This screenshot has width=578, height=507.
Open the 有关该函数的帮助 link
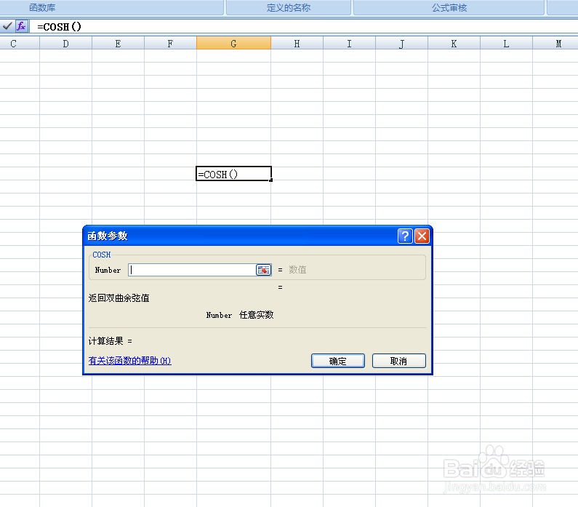click(x=129, y=360)
